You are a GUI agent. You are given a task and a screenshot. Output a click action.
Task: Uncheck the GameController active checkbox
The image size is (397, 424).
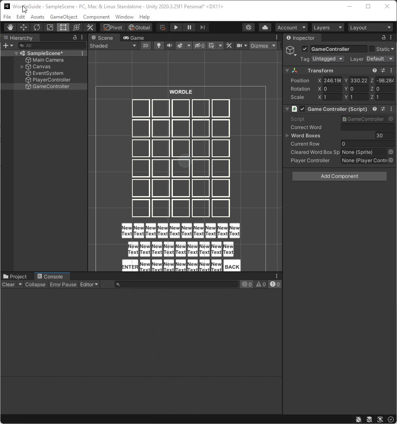pyautogui.click(x=305, y=49)
